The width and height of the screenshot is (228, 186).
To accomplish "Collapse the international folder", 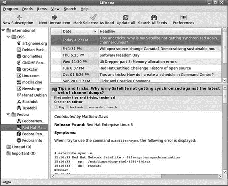I will pos(3,30).
